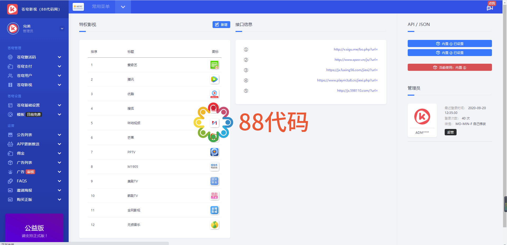Click the 韩剧TV pink icon
The height and width of the screenshot is (245, 507).
click(214, 196)
